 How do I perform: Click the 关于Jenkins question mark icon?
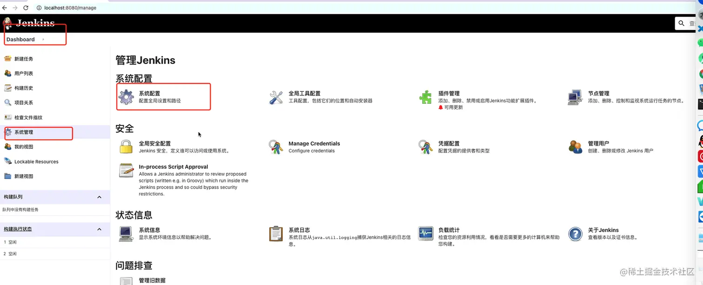click(x=575, y=234)
